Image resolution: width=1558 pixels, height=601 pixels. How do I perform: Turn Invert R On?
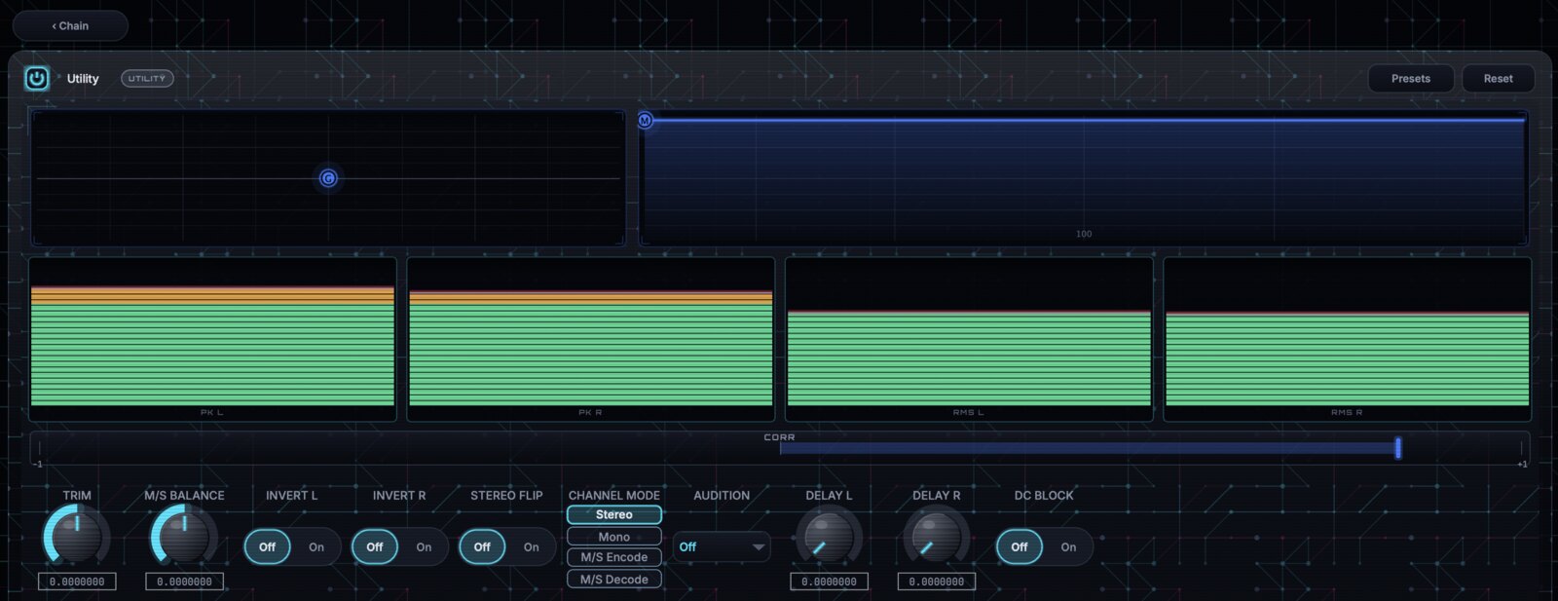[424, 546]
